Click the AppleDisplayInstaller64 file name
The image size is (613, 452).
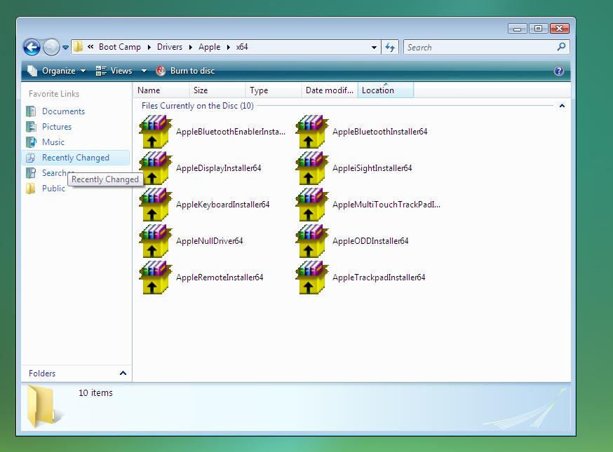click(219, 168)
